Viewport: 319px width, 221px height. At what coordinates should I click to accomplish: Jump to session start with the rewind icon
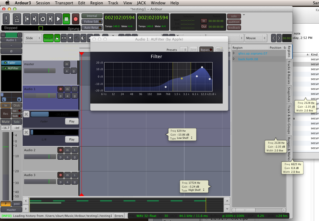[27, 19]
